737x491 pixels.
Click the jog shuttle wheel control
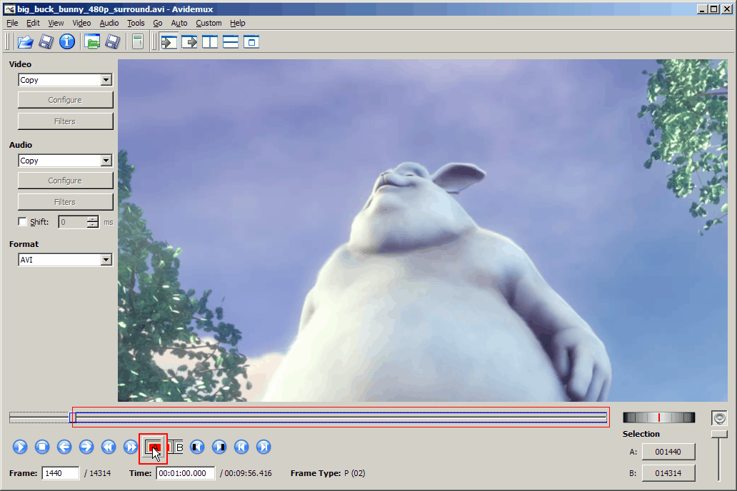click(x=658, y=417)
